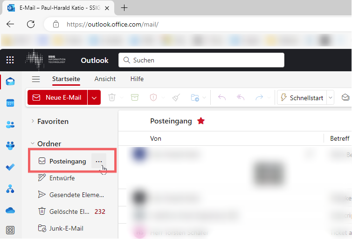
Task: Open the To Do checkmark icon
Action: point(10,167)
